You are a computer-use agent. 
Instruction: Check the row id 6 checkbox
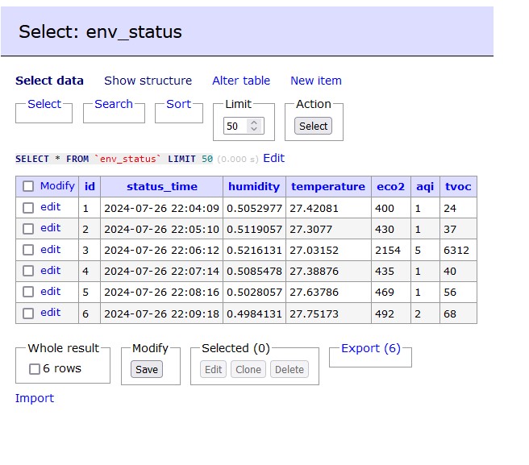(28, 313)
